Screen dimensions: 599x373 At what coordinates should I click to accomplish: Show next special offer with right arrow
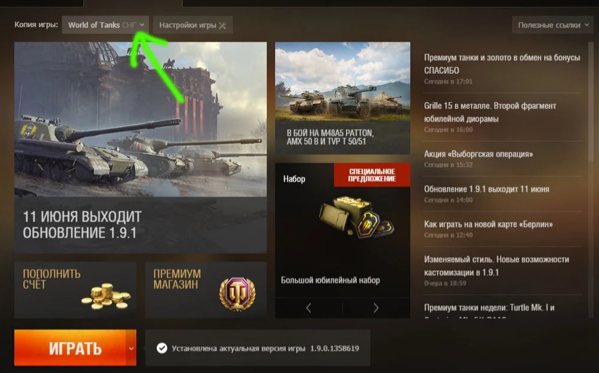376,307
